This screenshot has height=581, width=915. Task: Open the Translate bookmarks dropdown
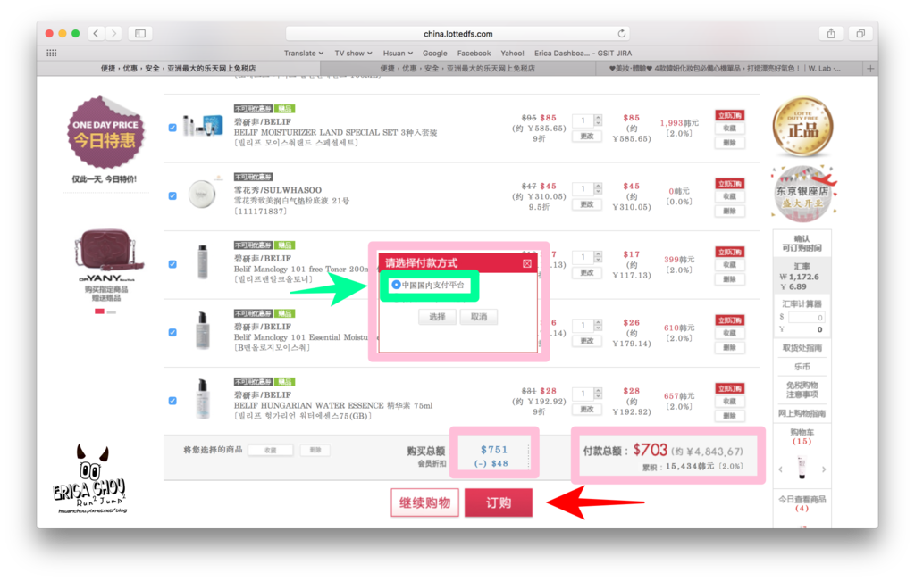click(x=304, y=53)
